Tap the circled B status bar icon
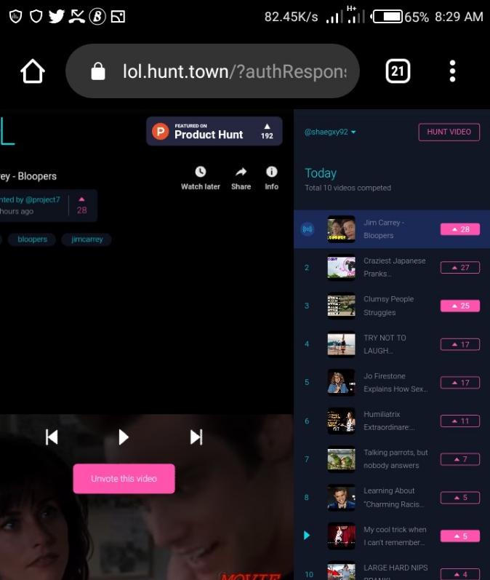 tap(97, 16)
